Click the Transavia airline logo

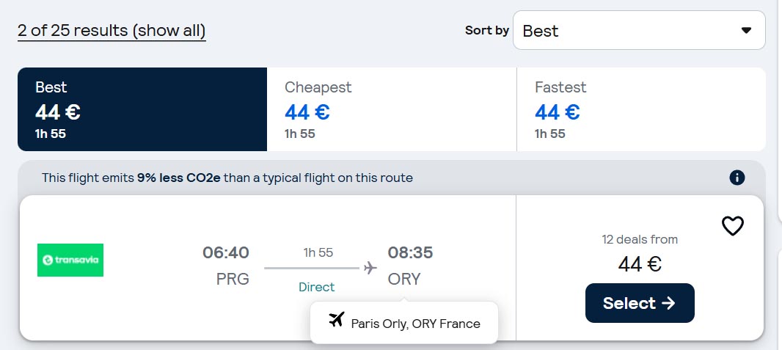click(x=70, y=260)
